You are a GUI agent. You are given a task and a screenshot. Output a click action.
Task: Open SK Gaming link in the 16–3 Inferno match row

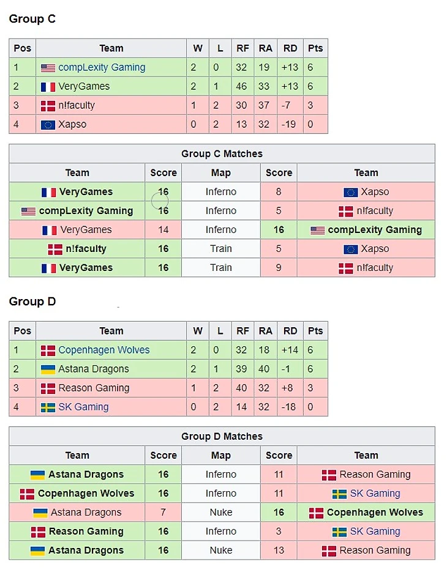[x=375, y=531]
